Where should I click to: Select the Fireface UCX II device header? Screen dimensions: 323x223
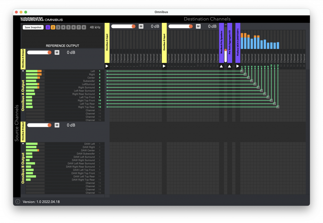point(238,43)
